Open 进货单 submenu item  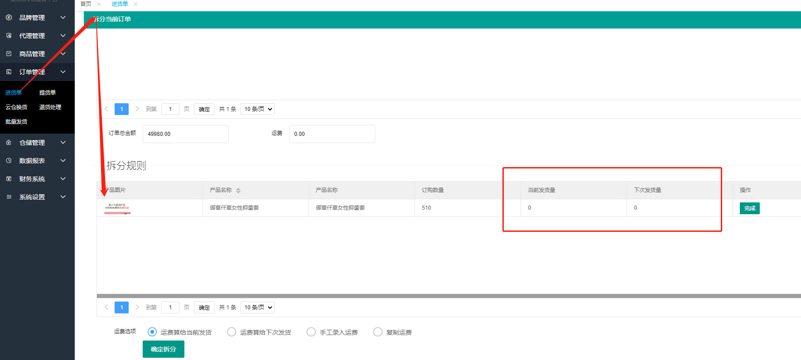pos(14,92)
